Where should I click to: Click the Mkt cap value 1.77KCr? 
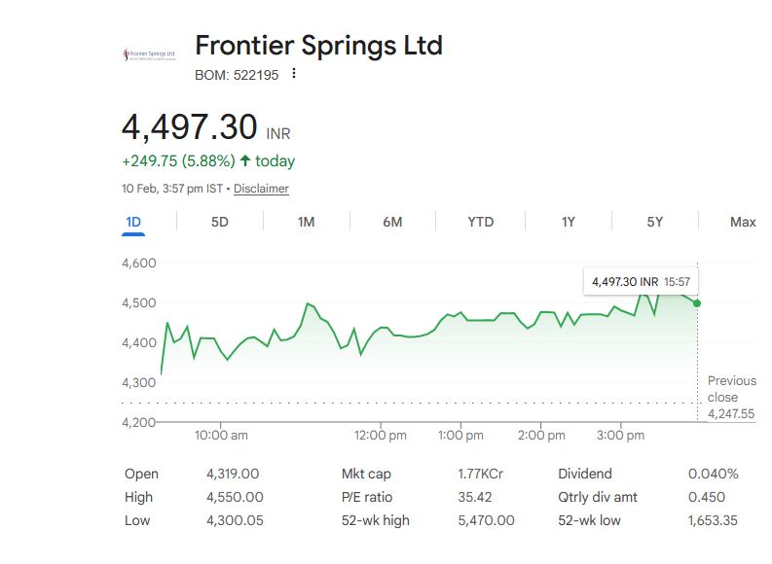(x=480, y=474)
